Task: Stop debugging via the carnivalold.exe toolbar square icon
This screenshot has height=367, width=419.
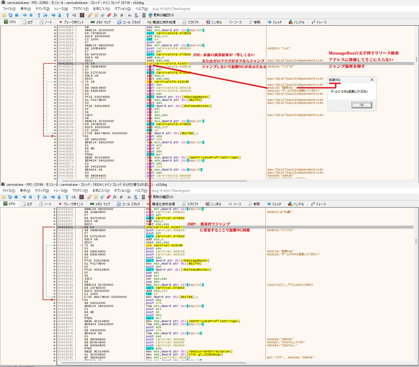Action: (17, 15)
